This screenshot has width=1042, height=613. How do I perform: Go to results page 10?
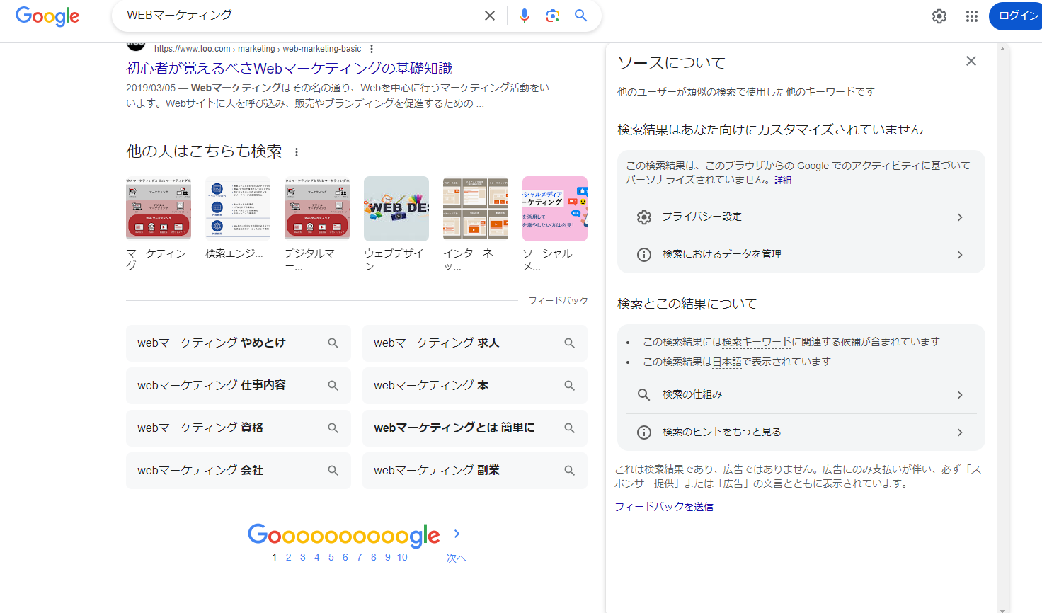402,557
